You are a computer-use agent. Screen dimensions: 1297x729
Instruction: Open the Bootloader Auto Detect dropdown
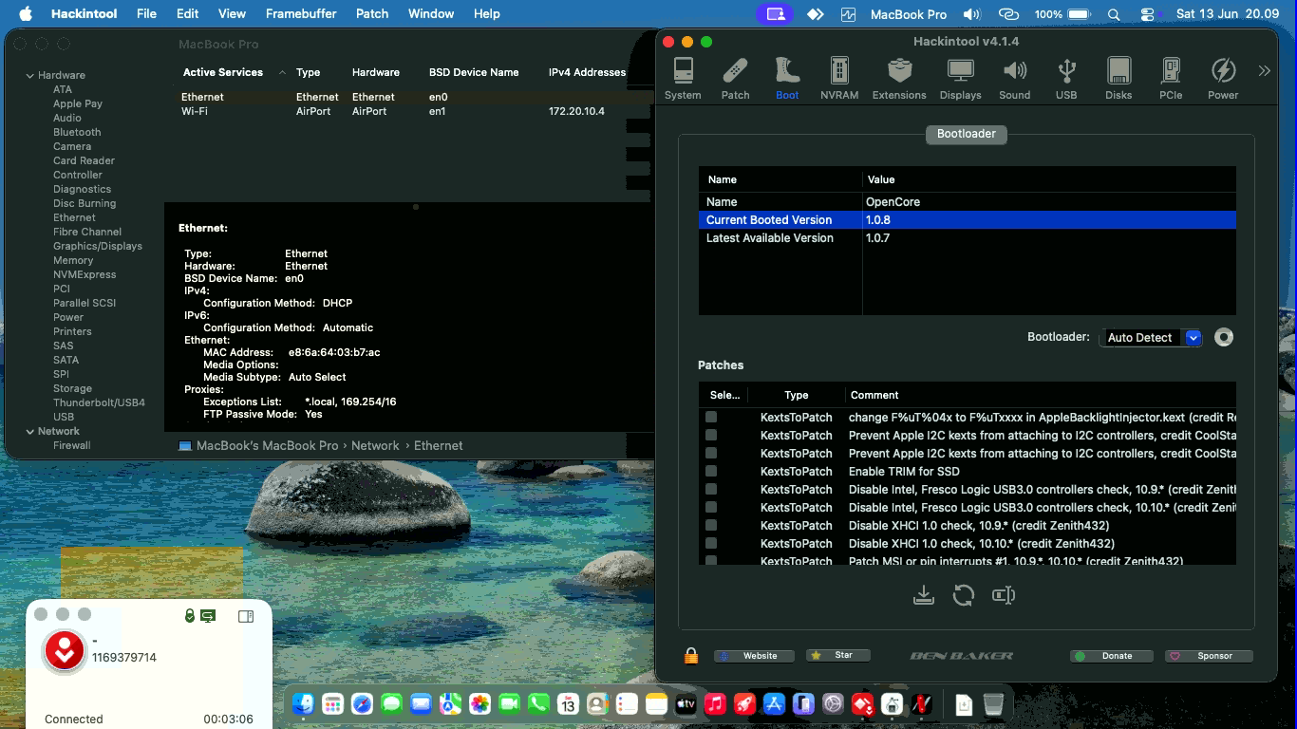click(1151, 337)
